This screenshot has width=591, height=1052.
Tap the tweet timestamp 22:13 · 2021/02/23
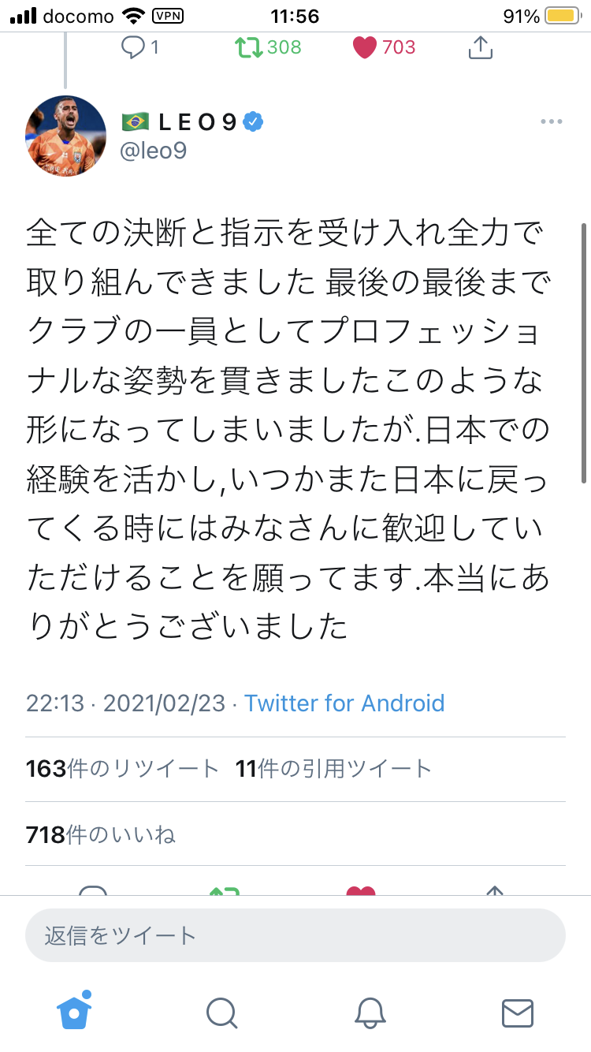coord(125,703)
